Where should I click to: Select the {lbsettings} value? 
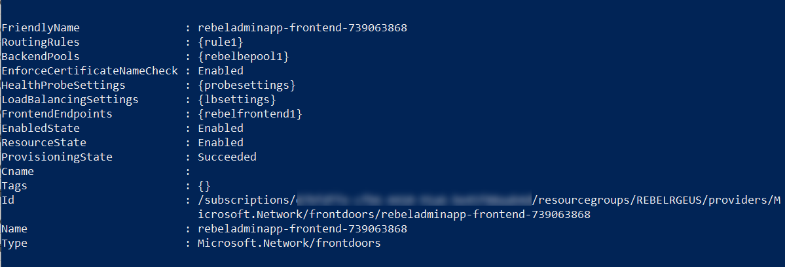point(237,100)
